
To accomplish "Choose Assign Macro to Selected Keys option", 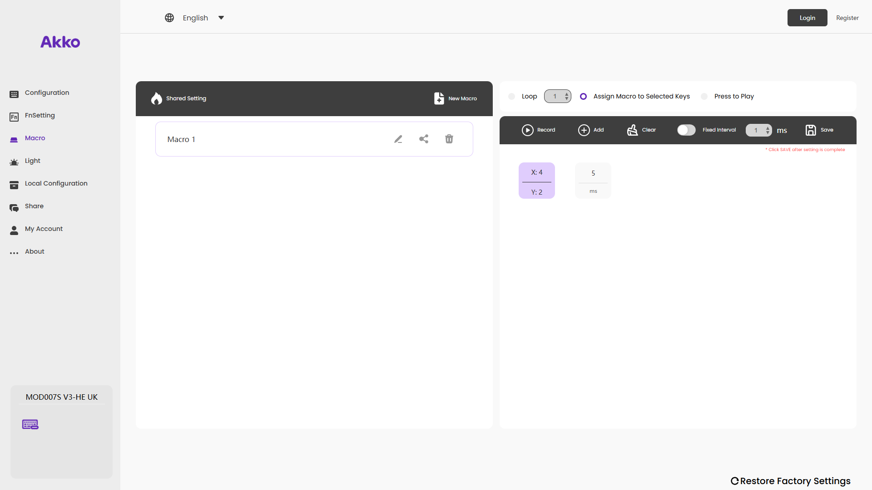I will coord(584,97).
